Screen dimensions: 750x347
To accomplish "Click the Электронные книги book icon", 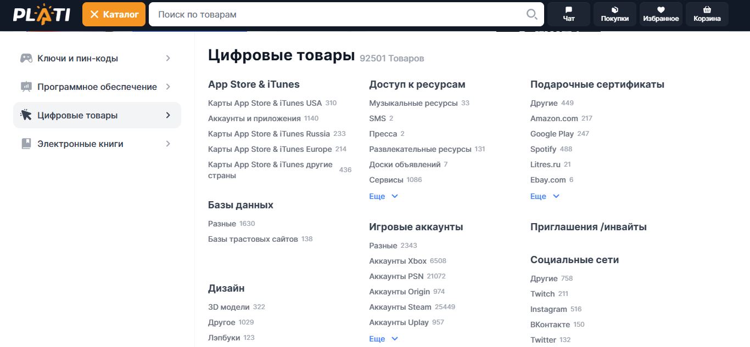I will 26,144.
